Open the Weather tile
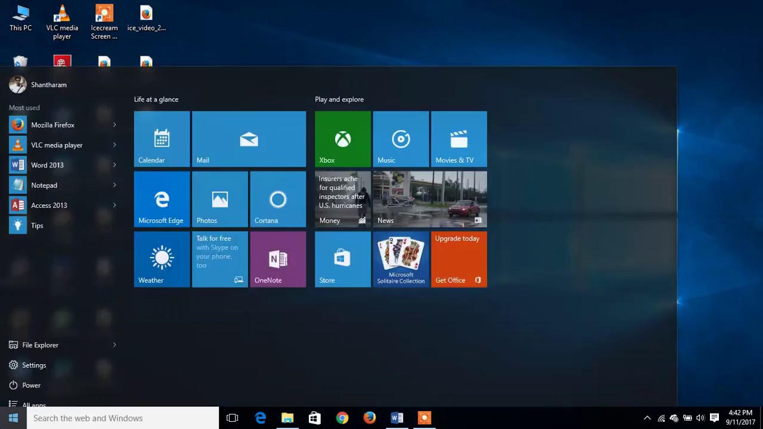Screen dimensions: 763x429 [162, 260]
